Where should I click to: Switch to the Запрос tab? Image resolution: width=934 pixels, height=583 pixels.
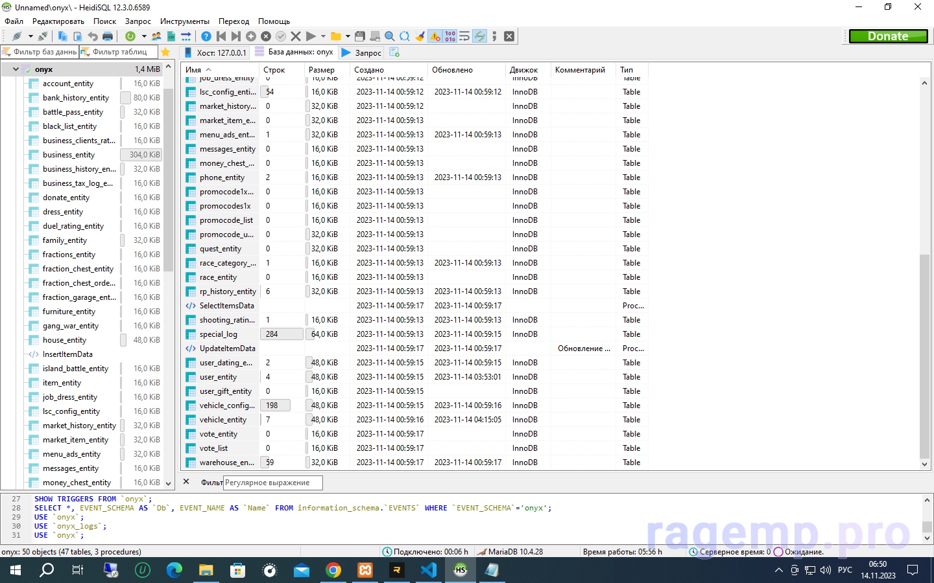(362, 52)
